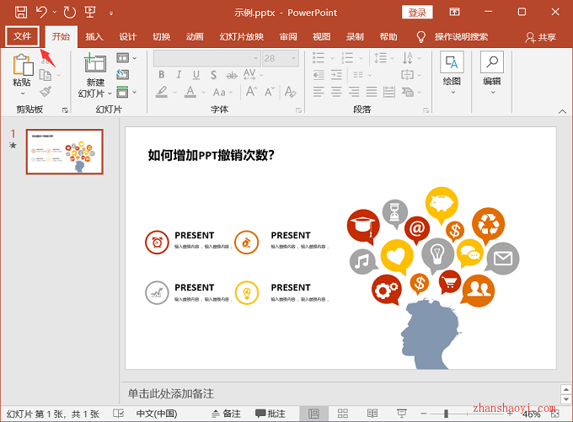Click the Reset slide icon
Viewport: 573px width, 422px height.
(122, 75)
